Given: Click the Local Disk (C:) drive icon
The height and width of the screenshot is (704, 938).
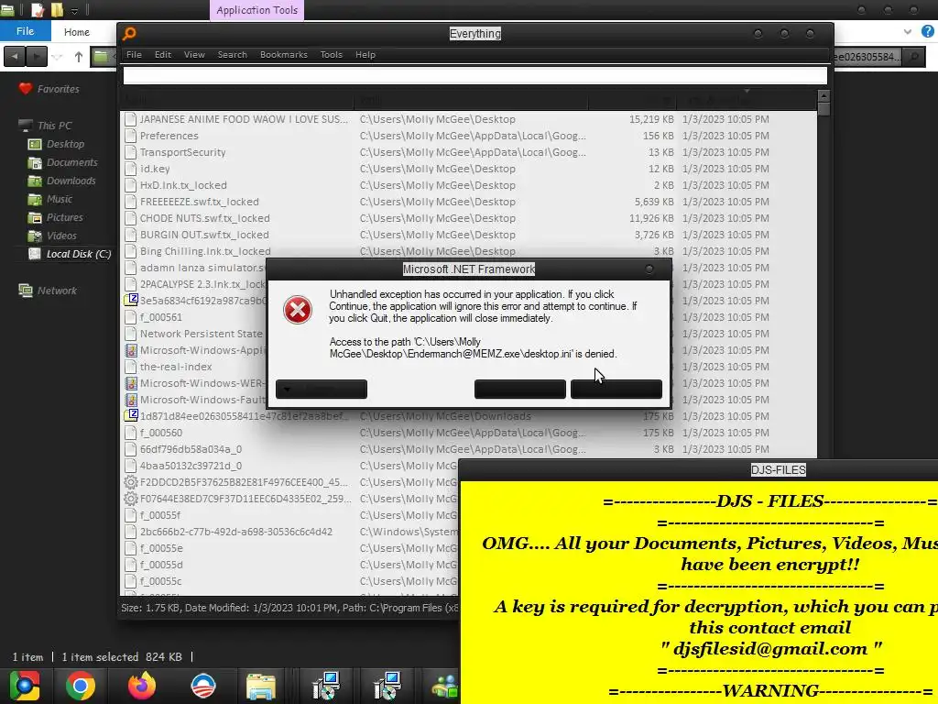Looking at the screenshot, I should coord(35,254).
